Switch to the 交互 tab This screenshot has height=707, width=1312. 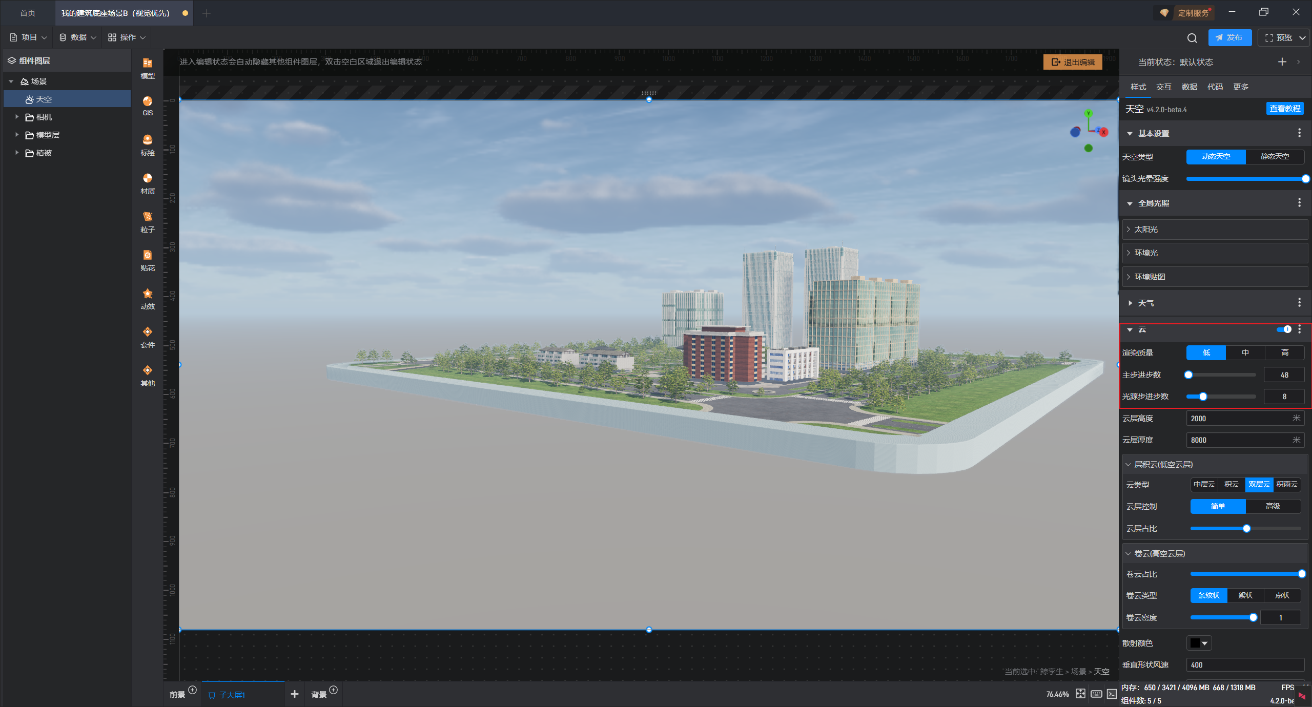point(1163,87)
